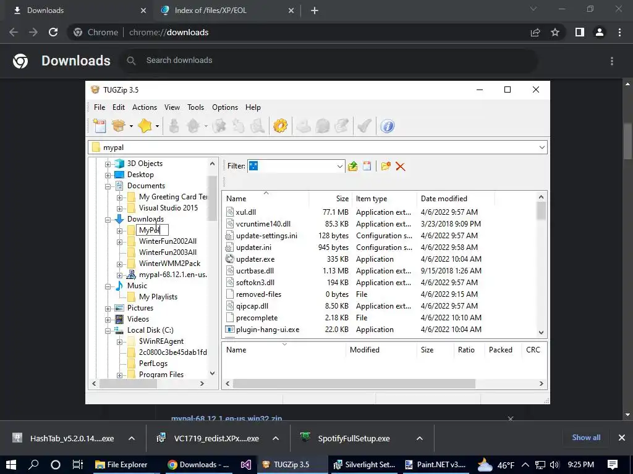Collapse the Documents tree node
This screenshot has width=633, height=474.
tap(108, 186)
